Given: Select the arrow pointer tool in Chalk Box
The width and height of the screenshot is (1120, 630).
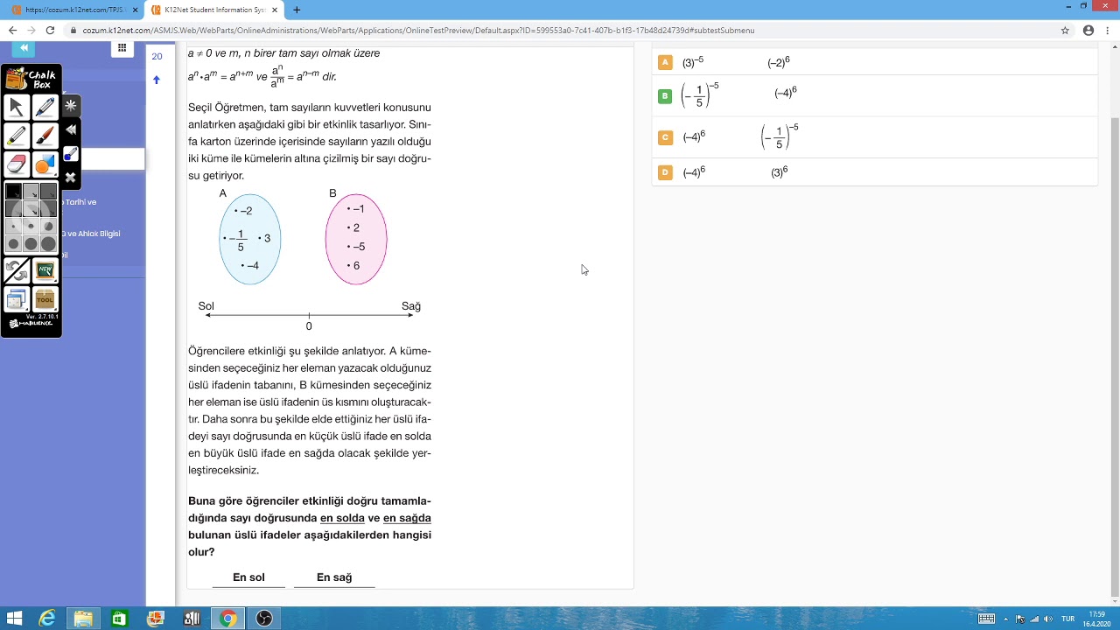Looking at the screenshot, I should pos(16,107).
